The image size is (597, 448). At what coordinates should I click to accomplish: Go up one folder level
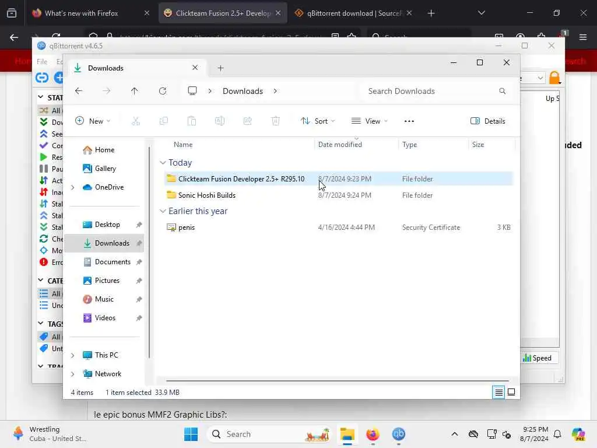click(x=135, y=91)
